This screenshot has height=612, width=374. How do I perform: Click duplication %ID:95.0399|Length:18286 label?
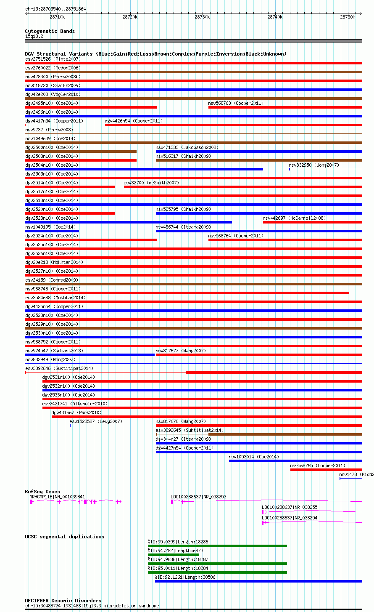click(x=178, y=542)
